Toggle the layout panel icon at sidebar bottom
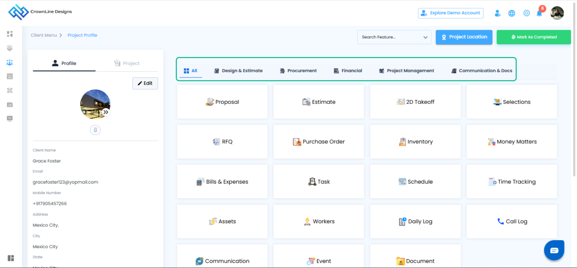The width and height of the screenshot is (577, 268). pyautogui.click(x=11, y=258)
